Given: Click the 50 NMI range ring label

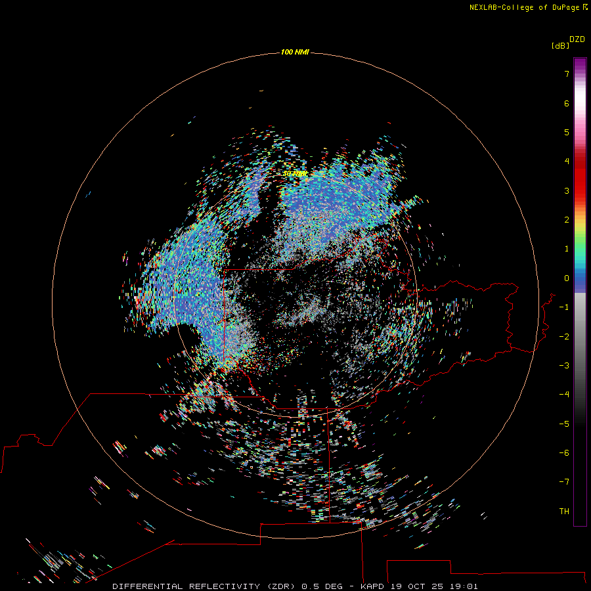Looking at the screenshot, I should point(295,174).
